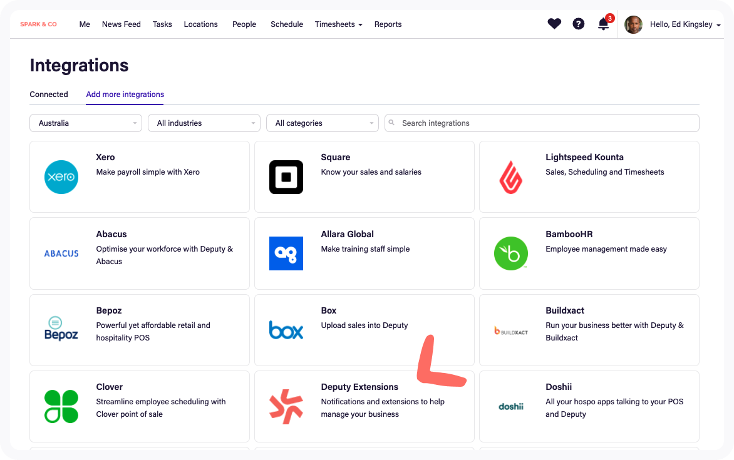Click the search magnifier icon
734x460 pixels.
click(x=392, y=123)
